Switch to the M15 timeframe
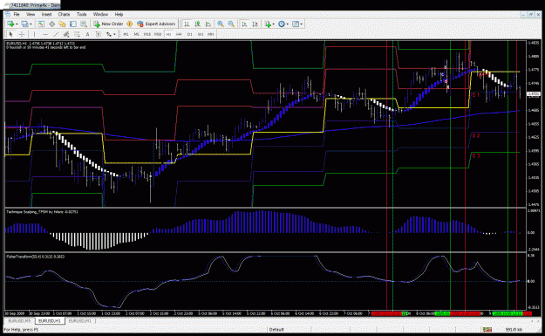 tap(147, 34)
